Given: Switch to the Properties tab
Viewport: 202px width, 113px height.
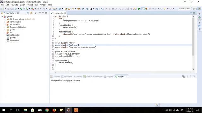Looking at the screenshot, I should [67, 77].
